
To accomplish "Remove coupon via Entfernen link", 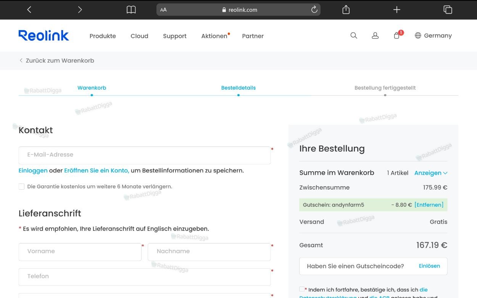I will tap(429, 205).
